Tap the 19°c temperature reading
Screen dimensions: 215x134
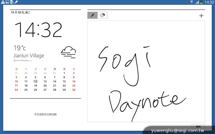point(19,48)
